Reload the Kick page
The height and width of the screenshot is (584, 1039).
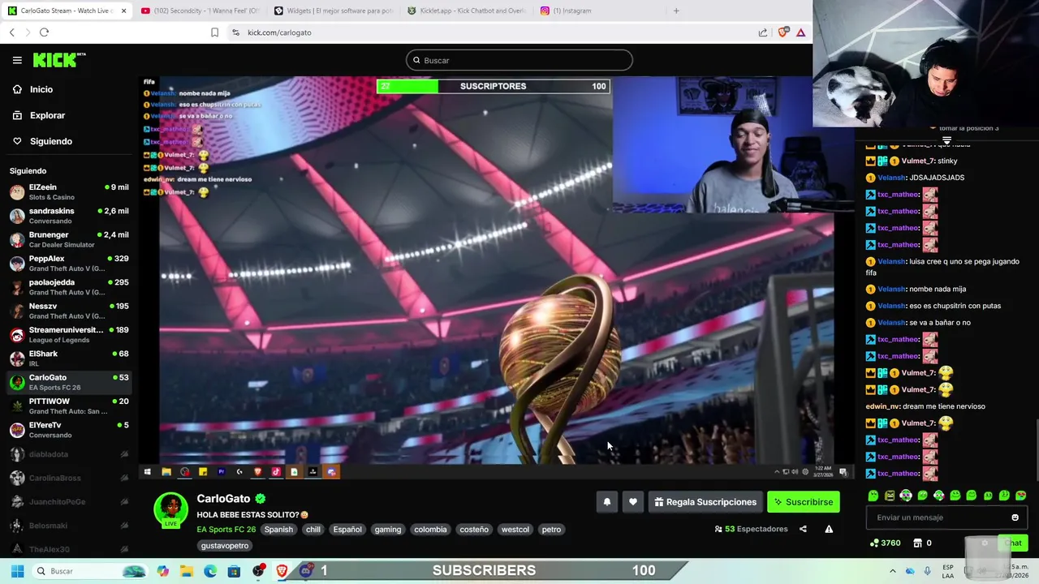click(x=44, y=32)
